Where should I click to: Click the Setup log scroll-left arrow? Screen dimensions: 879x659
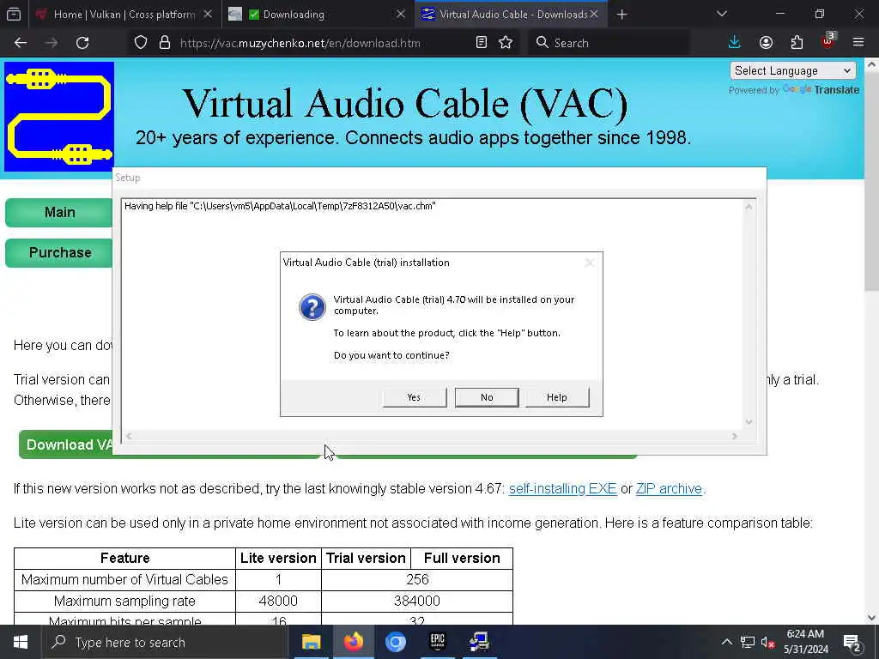(x=129, y=436)
